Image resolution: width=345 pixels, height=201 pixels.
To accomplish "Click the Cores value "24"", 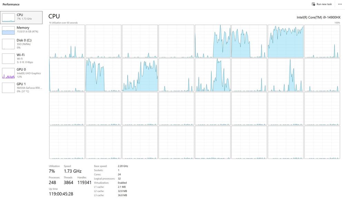I will (119, 174).
